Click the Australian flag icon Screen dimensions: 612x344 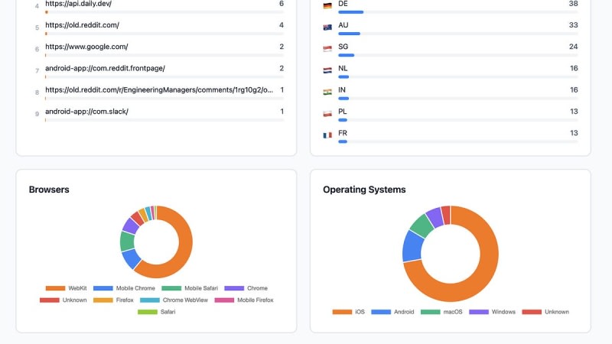(x=327, y=27)
